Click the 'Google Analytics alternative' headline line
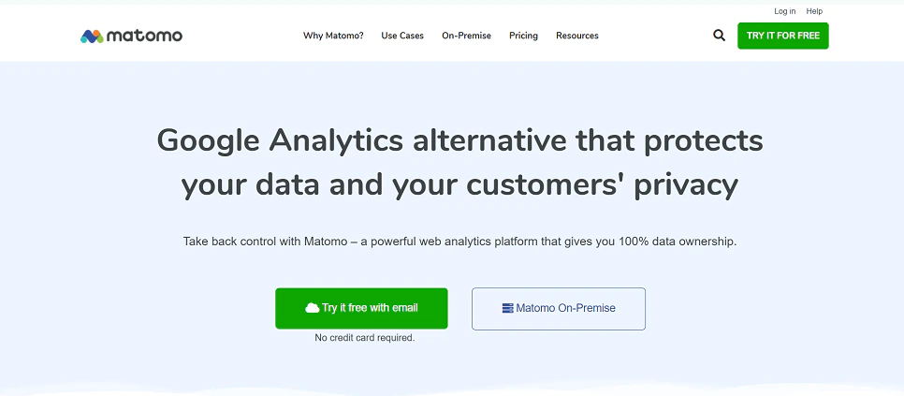This screenshot has width=904, height=396. point(459,140)
